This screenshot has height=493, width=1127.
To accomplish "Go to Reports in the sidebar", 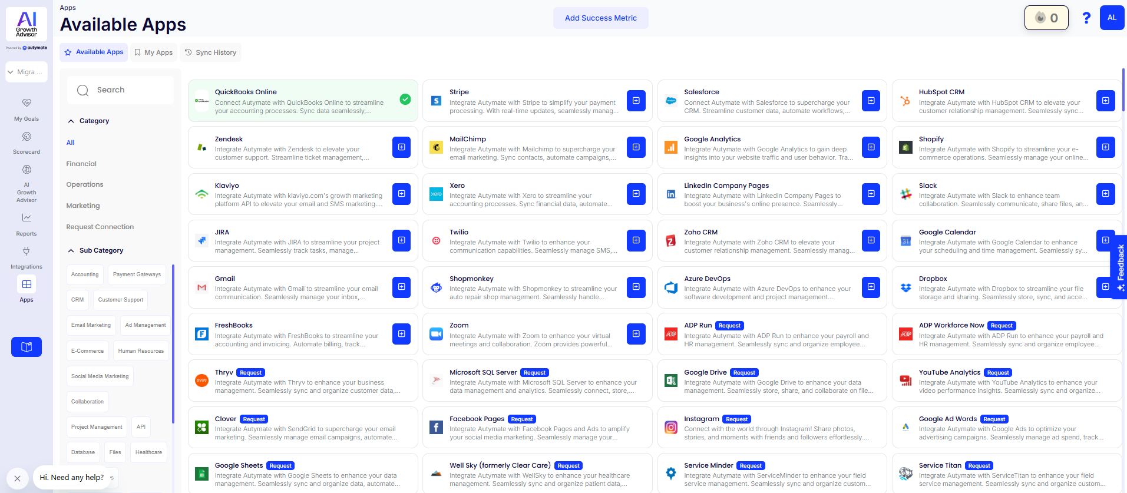I will (x=27, y=219).
